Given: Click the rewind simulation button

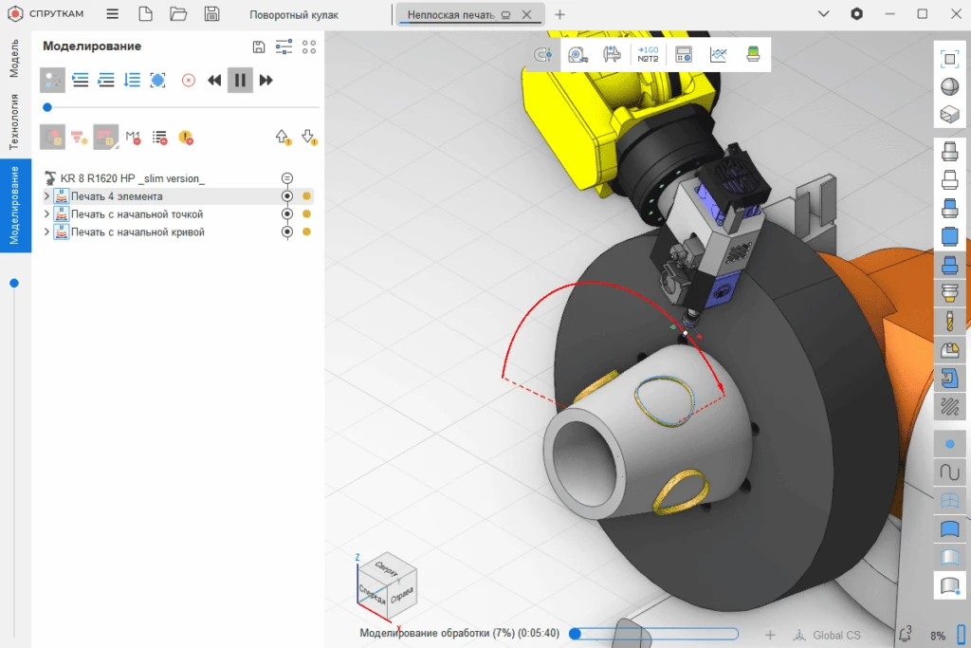Looking at the screenshot, I should pos(214,81).
